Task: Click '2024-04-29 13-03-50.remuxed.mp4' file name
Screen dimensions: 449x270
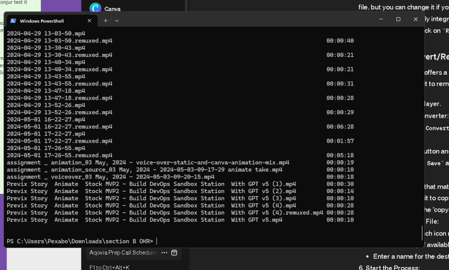Action: pos(60,41)
